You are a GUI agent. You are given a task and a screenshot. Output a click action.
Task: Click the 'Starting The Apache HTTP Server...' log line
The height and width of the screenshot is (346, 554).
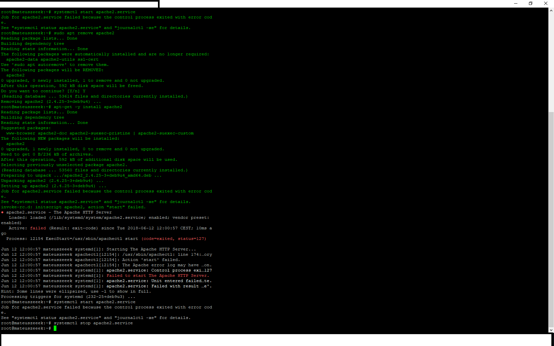[151, 249]
